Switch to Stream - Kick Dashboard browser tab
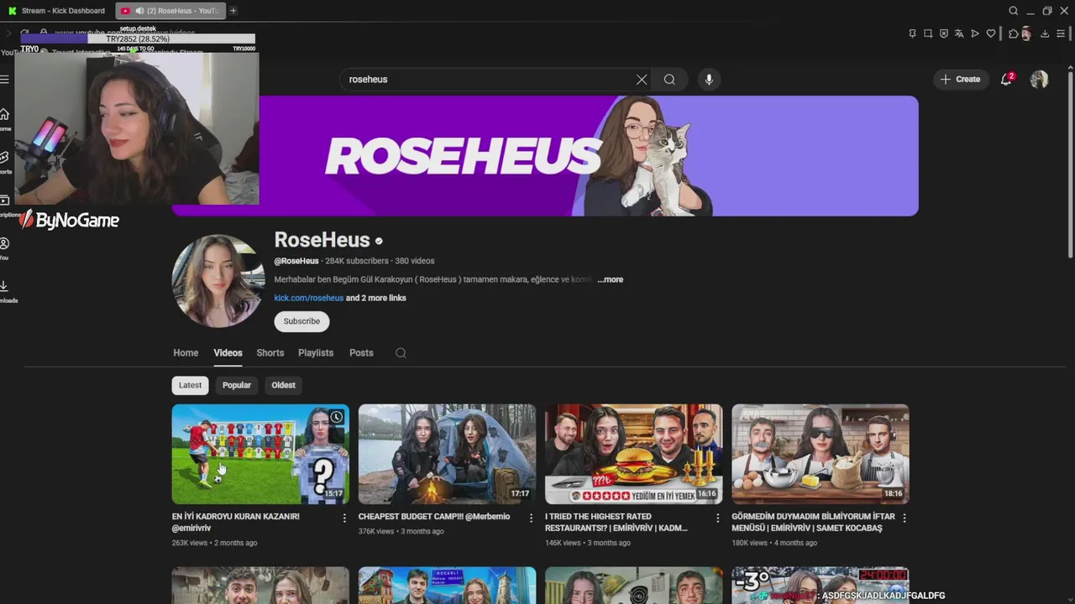The width and height of the screenshot is (1075, 604). (57, 11)
